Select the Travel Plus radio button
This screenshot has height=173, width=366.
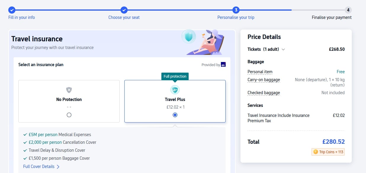click(175, 115)
